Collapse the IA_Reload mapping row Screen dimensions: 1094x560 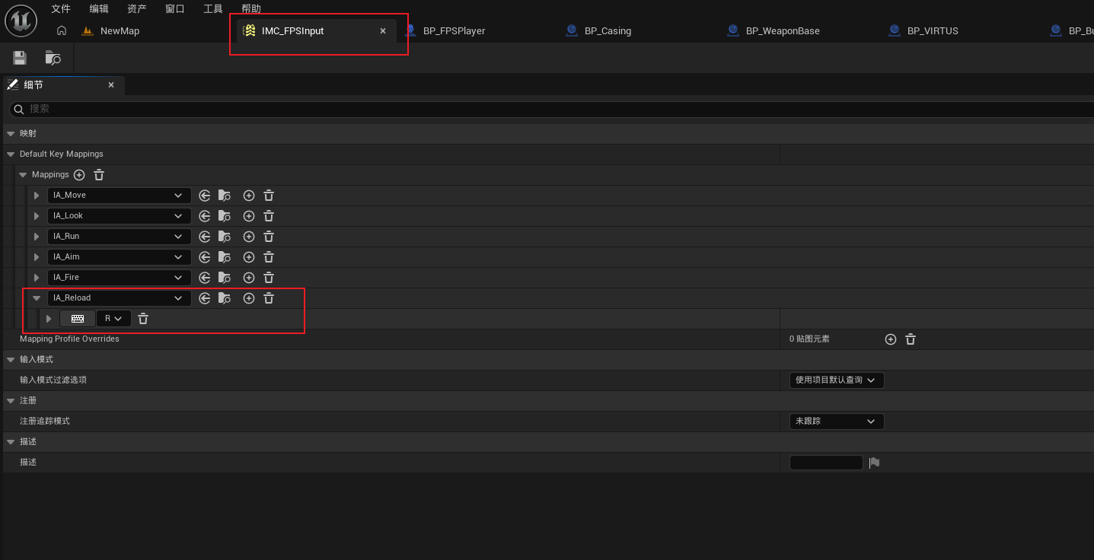[x=36, y=298]
